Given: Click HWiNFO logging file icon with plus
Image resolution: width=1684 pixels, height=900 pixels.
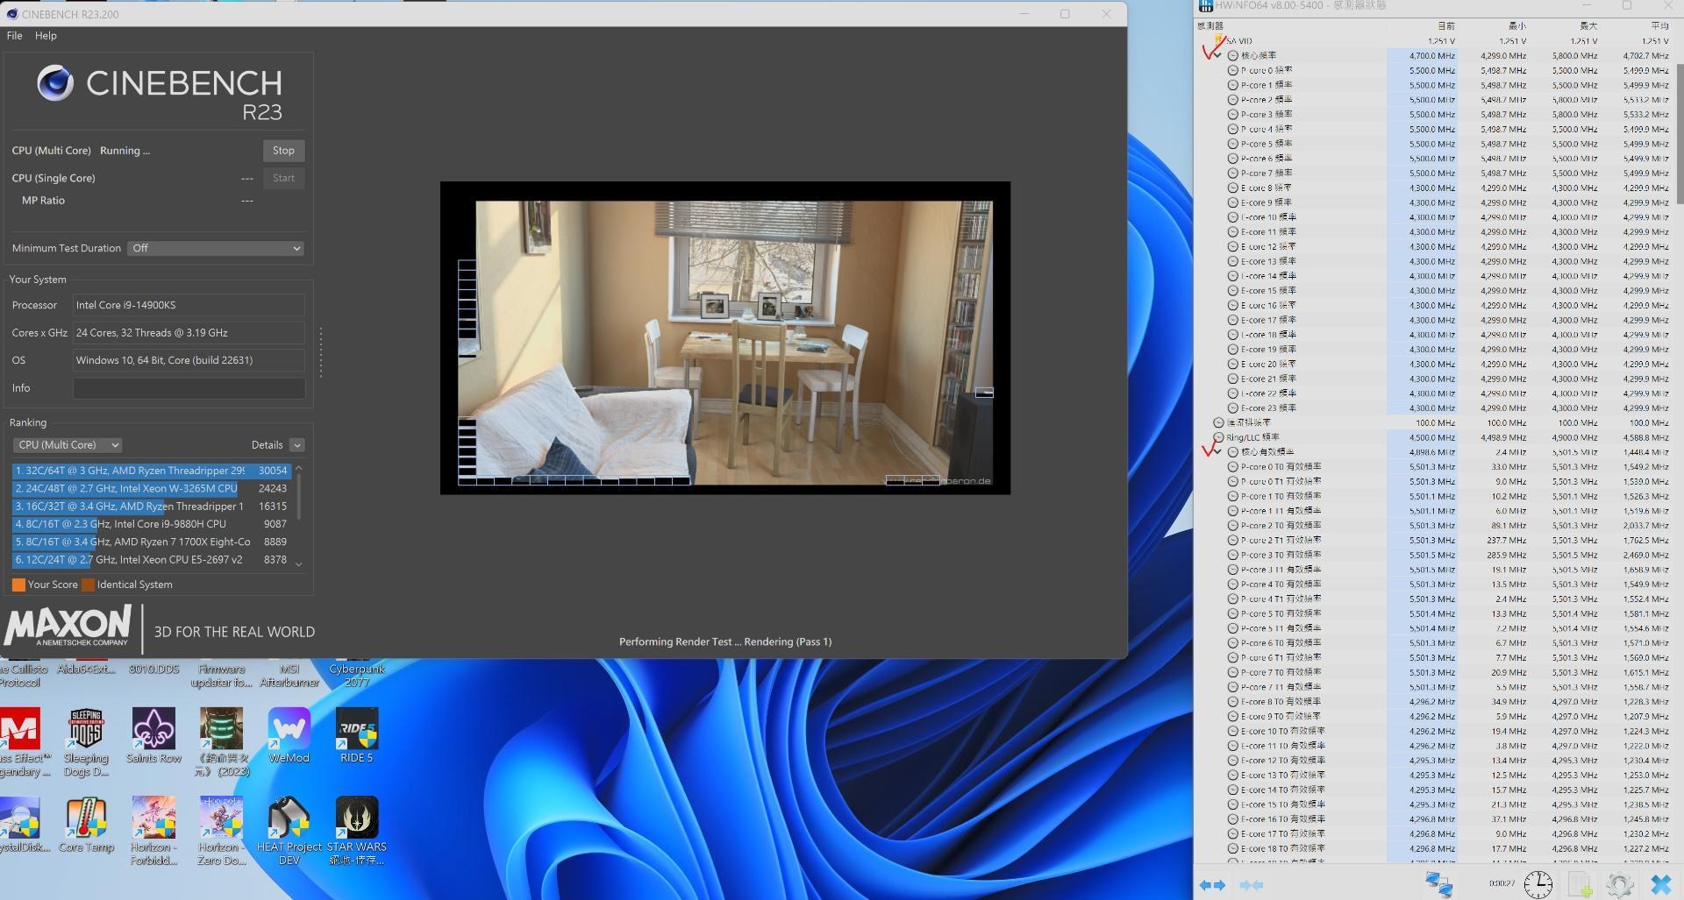Looking at the screenshot, I should [1580, 885].
